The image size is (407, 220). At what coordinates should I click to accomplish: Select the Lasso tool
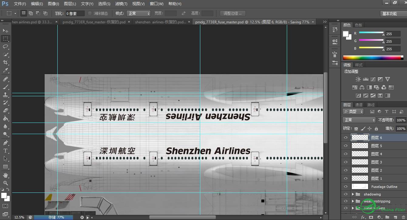(5, 47)
